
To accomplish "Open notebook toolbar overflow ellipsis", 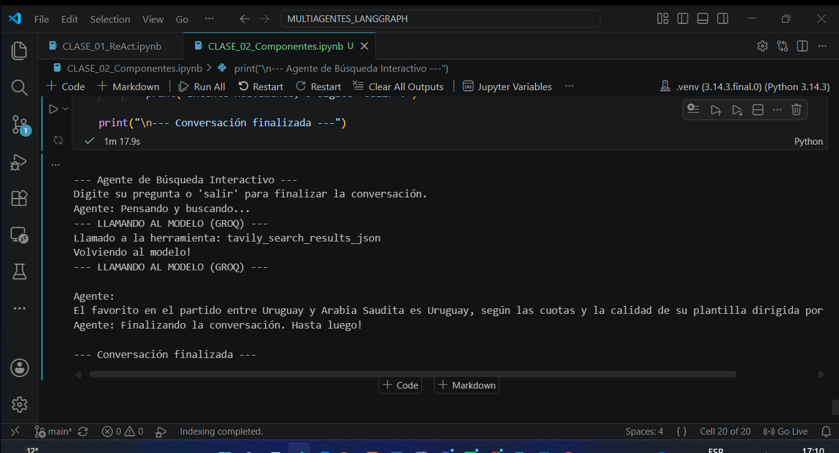I will pos(569,86).
